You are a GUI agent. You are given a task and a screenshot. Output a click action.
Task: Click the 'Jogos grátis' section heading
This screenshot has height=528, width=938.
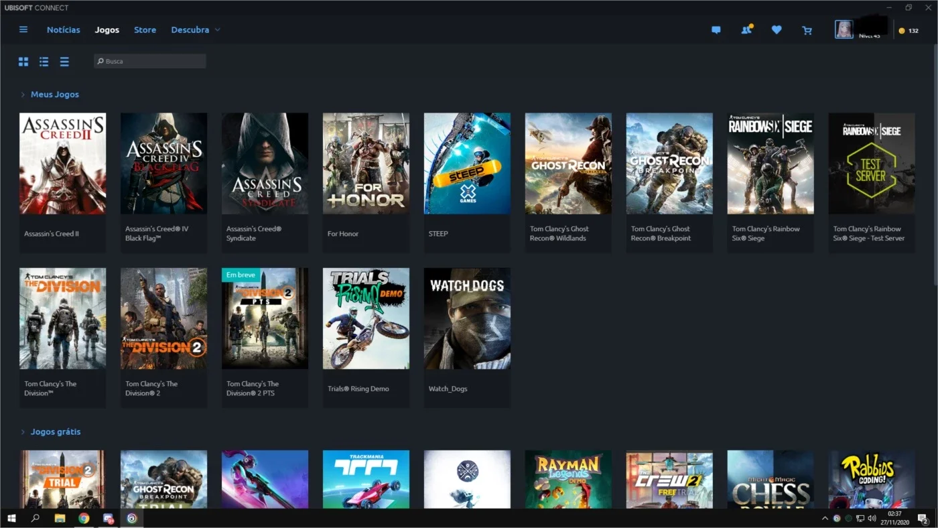[56, 432]
